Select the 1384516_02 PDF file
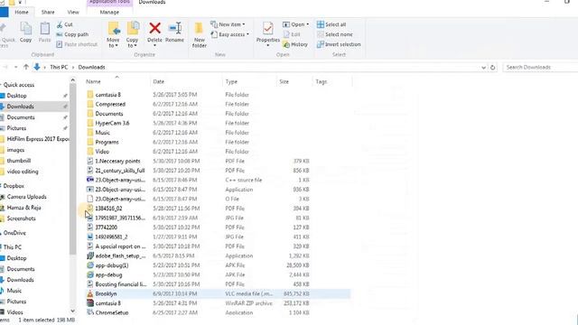Screen dimensions: 578x325 click(219, 209)
